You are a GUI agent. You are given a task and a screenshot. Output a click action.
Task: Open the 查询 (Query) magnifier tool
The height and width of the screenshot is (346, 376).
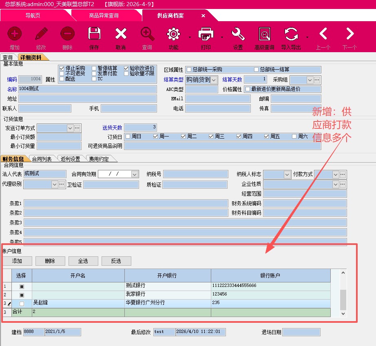[147, 34]
